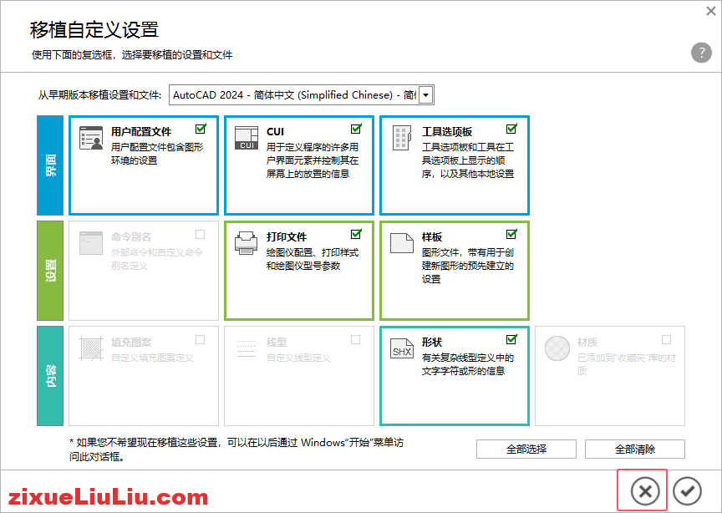Click the 全部选择 select all button
Viewport: 722px width, 513px height.
(x=526, y=449)
